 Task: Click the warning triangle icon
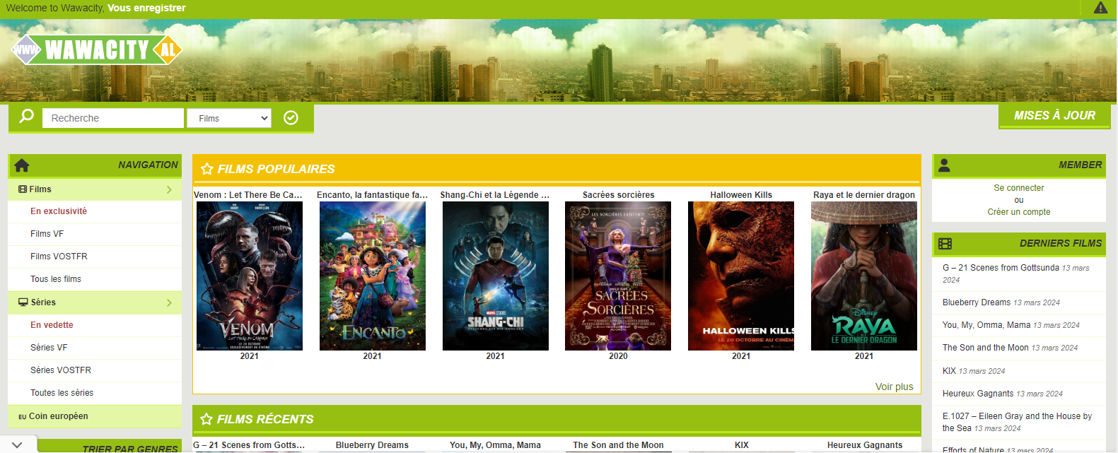[1100, 8]
